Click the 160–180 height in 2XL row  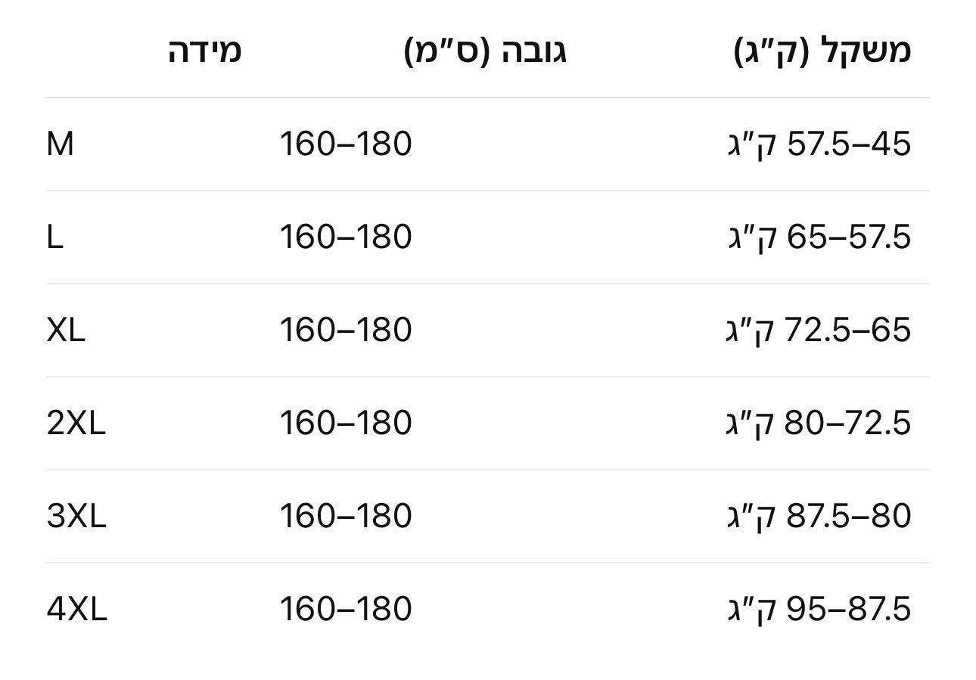pyautogui.click(x=346, y=424)
